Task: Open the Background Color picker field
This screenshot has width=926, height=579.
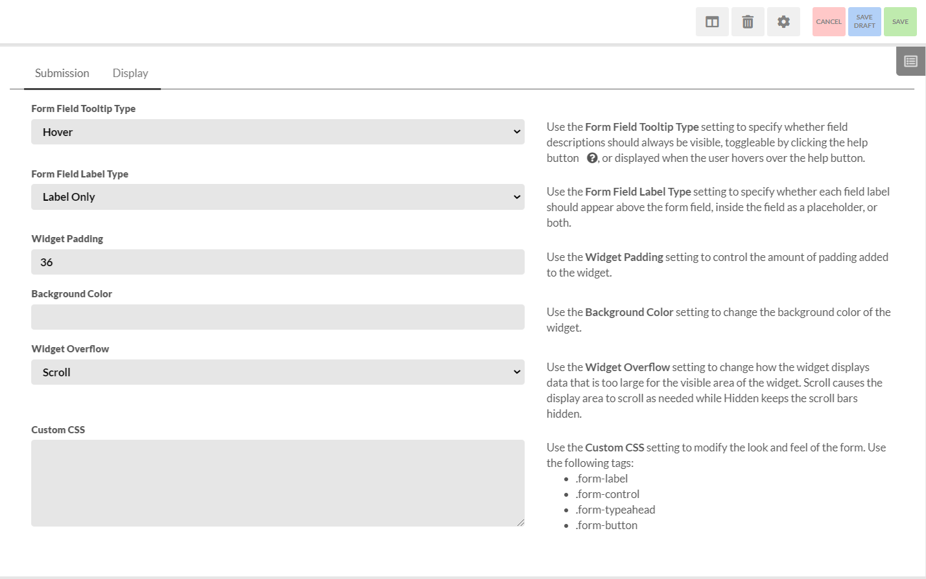Action: pyautogui.click(x=278, y=317)
